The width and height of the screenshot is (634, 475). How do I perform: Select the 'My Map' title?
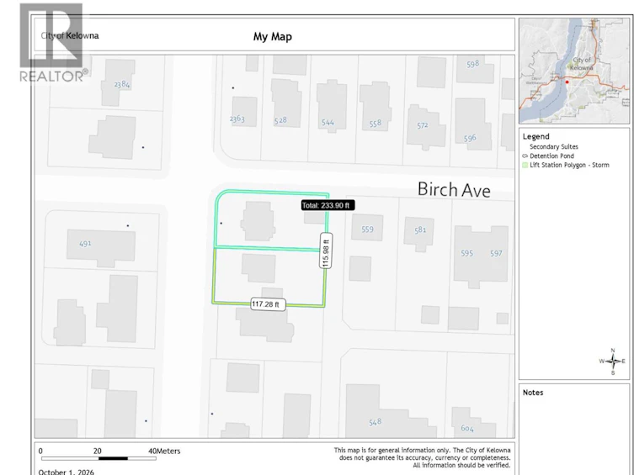coord(273,37)
